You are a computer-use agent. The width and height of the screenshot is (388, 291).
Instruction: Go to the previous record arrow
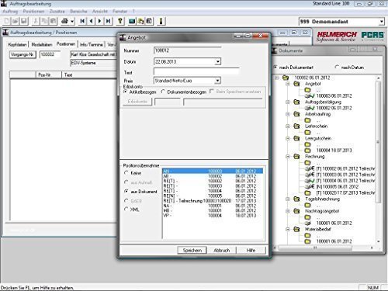click(x=91, y=21)
